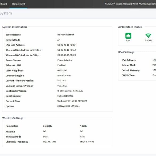Screen dimensions: 156x156
Task: Click the U-Boot bootloader version text
Action: click(x=70, y=91)
